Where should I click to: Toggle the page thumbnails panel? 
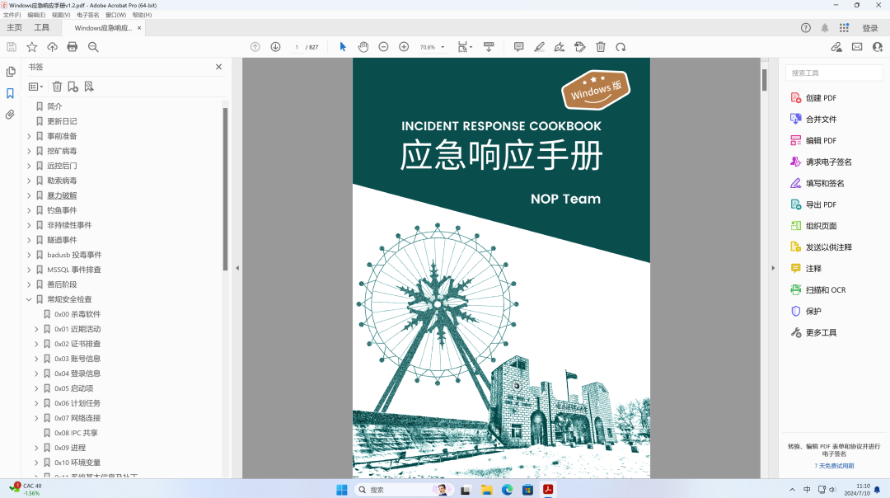10,73
